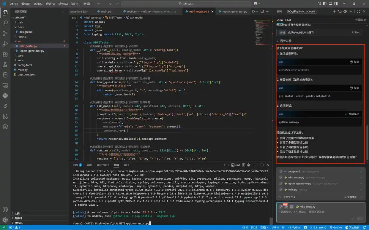This screenshot has width=369, height=230.
Task: Open the Search view in activity bar
Action: (x=5, y=23)
